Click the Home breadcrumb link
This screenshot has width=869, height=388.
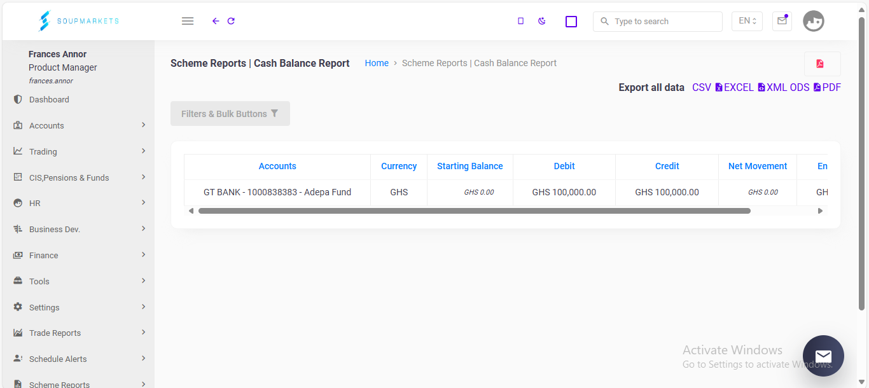[377, 63]
